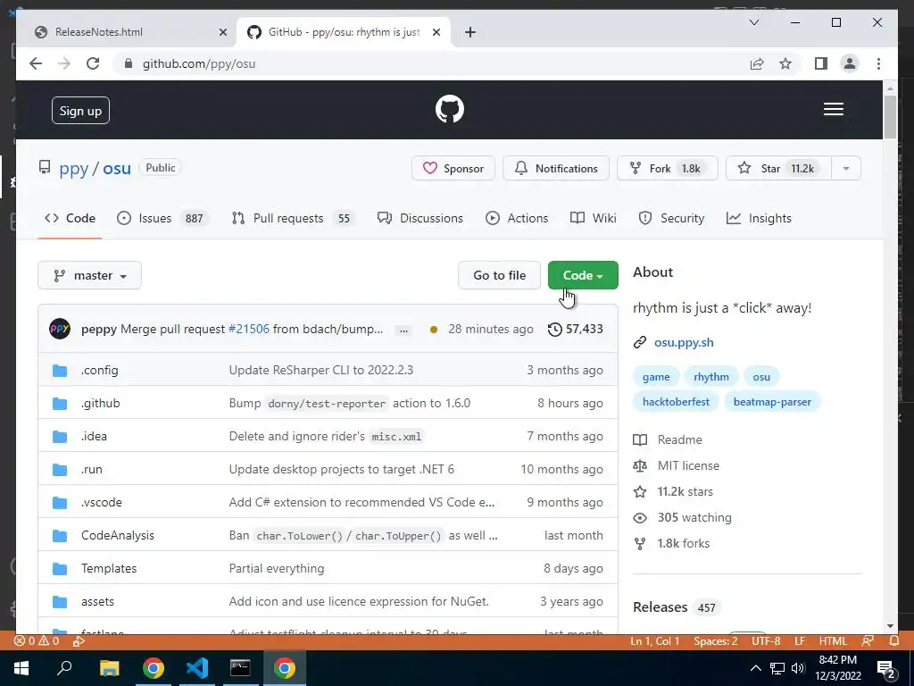914x686 pixels.
Task: Open the Issues tab
Action: pyautogui.click(x=162, y=218)
